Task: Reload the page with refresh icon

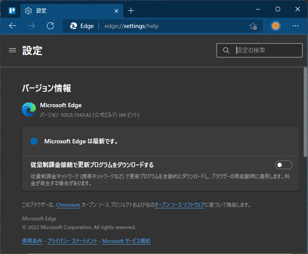Action: [x=50, y=26]
